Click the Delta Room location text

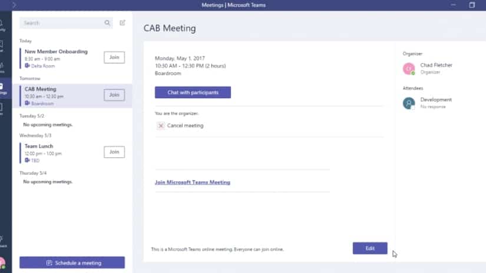point(43,66)
